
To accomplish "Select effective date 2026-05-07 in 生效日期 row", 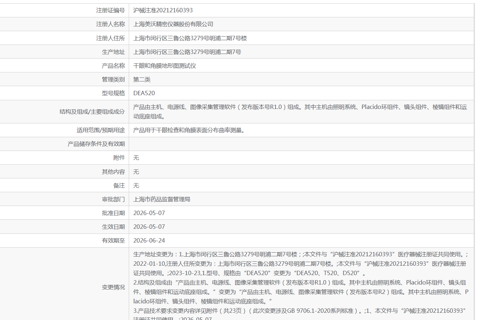I will click(x=149, y=227).
